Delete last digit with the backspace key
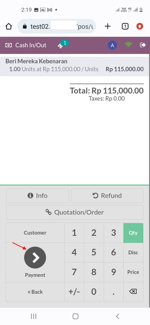This screenshot has width=150, height=325. [133, 292]
